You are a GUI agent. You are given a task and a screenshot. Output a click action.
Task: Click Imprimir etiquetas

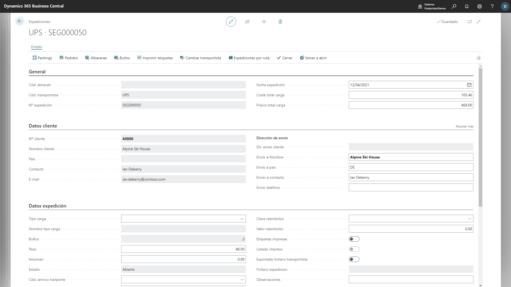pos(155,58)
